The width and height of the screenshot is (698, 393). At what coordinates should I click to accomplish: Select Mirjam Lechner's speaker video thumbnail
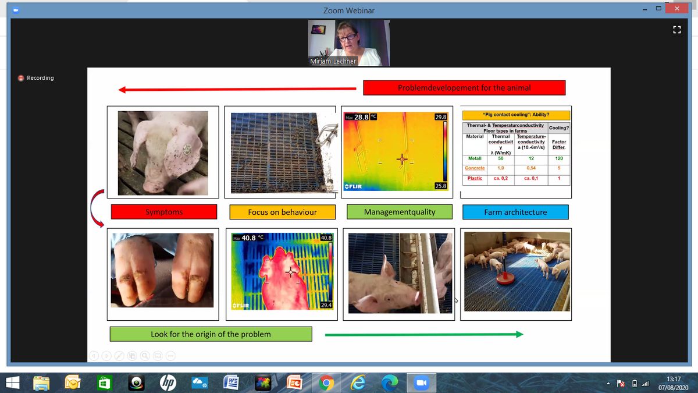click(348, 44)
